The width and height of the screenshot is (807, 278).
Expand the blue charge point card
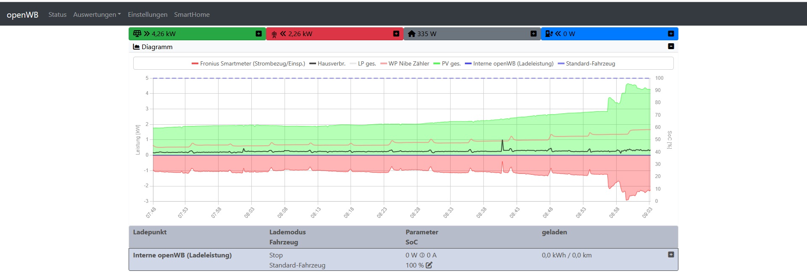(671, 34)
